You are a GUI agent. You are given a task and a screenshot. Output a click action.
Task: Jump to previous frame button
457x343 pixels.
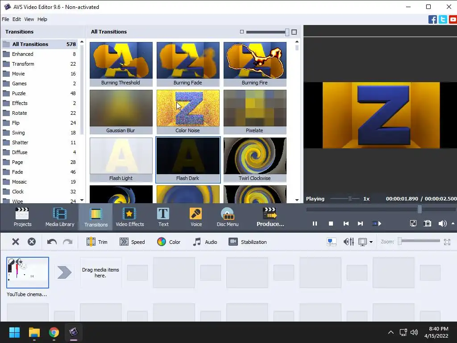coord(346,223)
